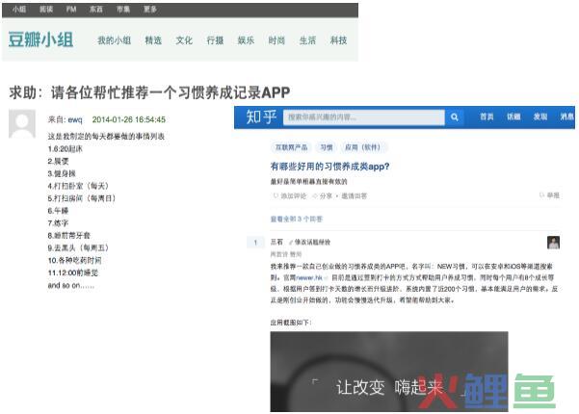Go to Zhihu 首页 tab
Viewport: 579px width, 414px height.
487,116
